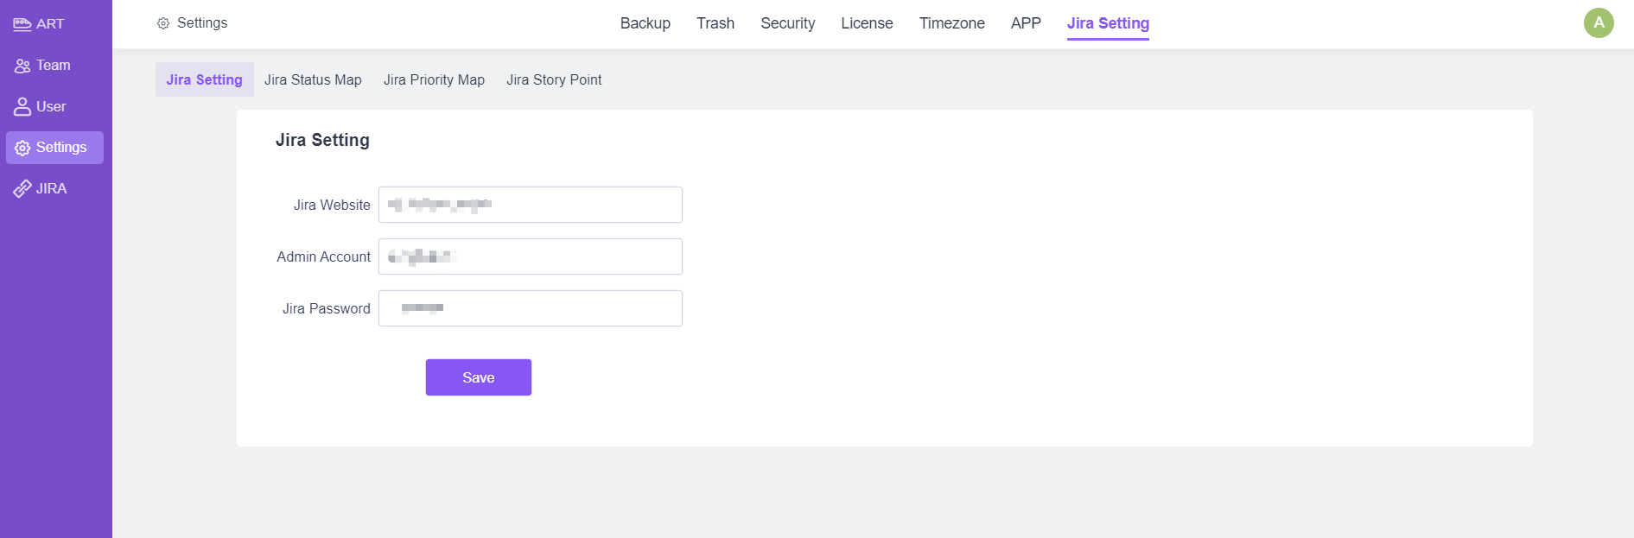Switch to the Trash tab
The image size is (1634, 538).
715,23
